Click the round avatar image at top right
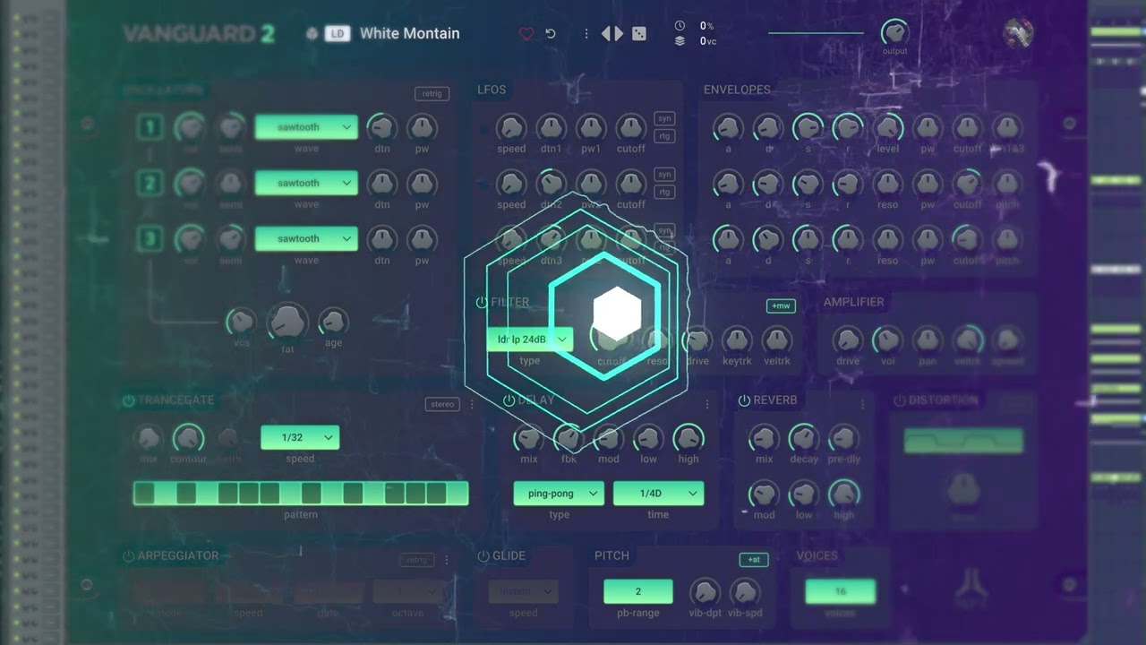The image size is (1146, 645). (x=1018, y=34)
